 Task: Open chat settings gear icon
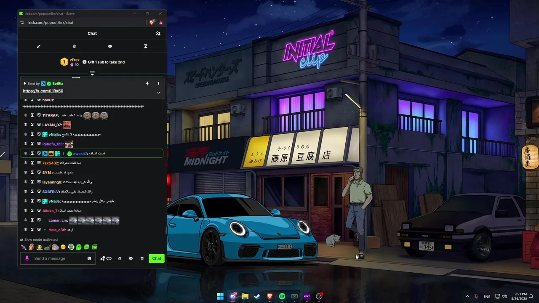click(142, 258)
